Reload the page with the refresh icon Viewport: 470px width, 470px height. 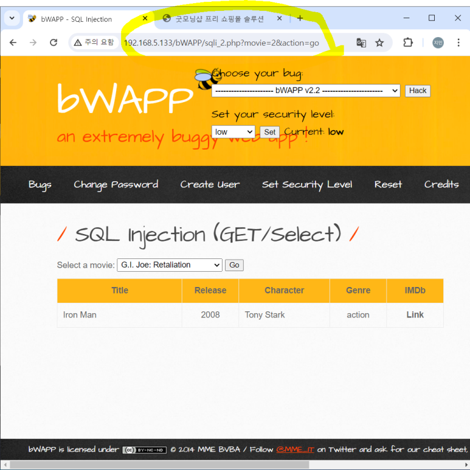(54, 43)
